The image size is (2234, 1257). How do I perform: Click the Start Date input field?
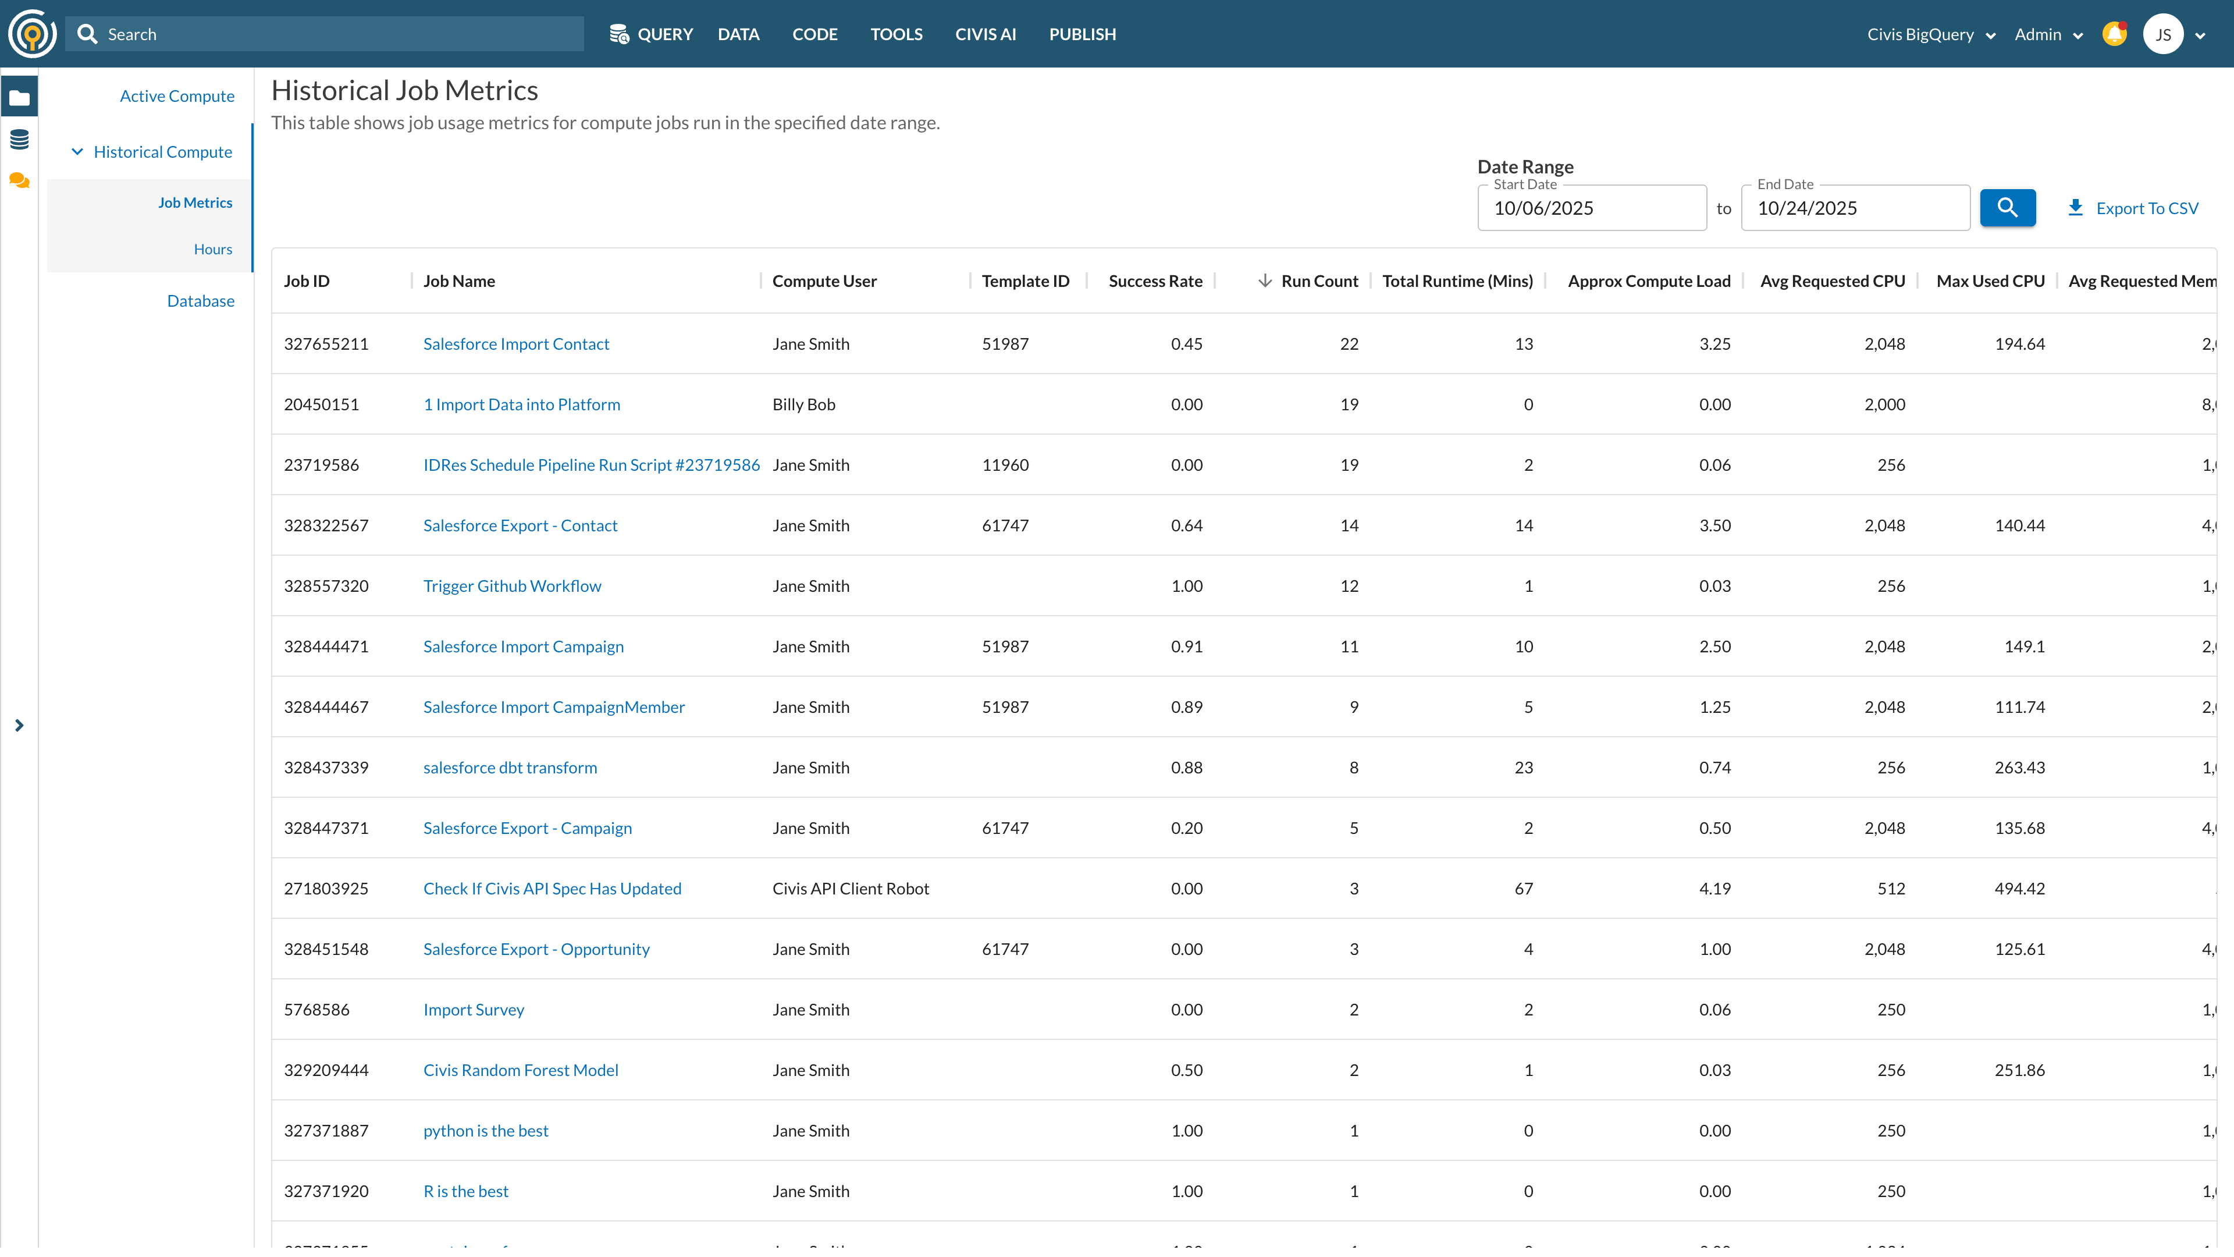[x=1591, y=208]
